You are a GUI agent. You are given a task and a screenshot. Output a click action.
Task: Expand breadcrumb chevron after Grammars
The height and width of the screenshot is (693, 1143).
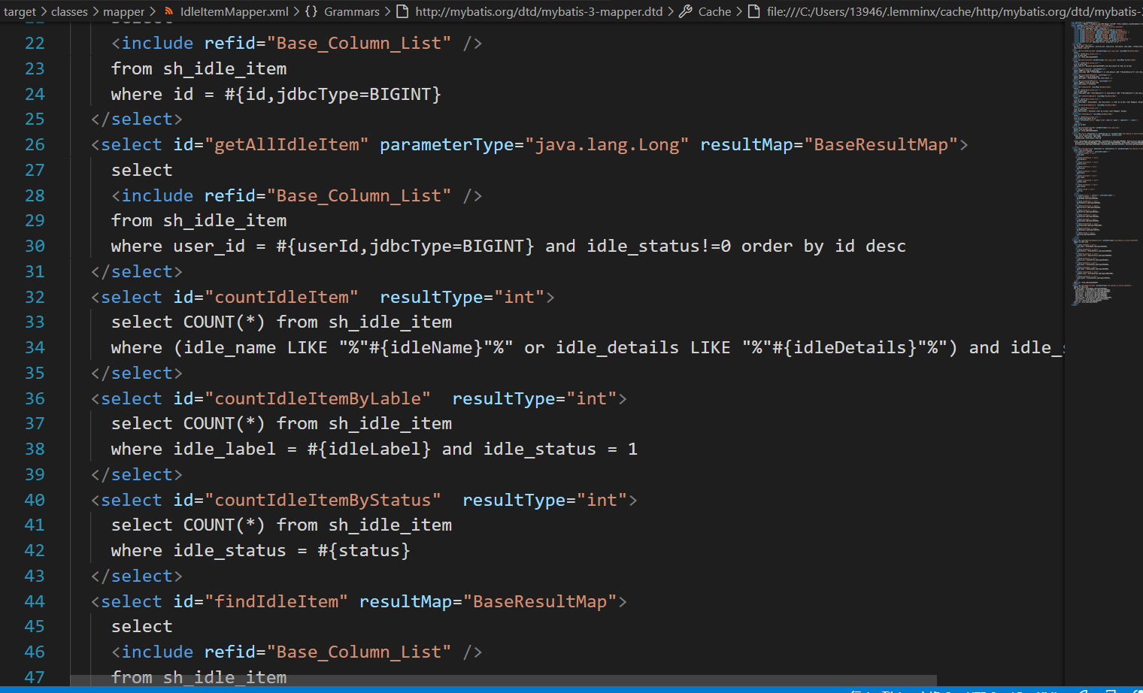(x=387, y=11)
